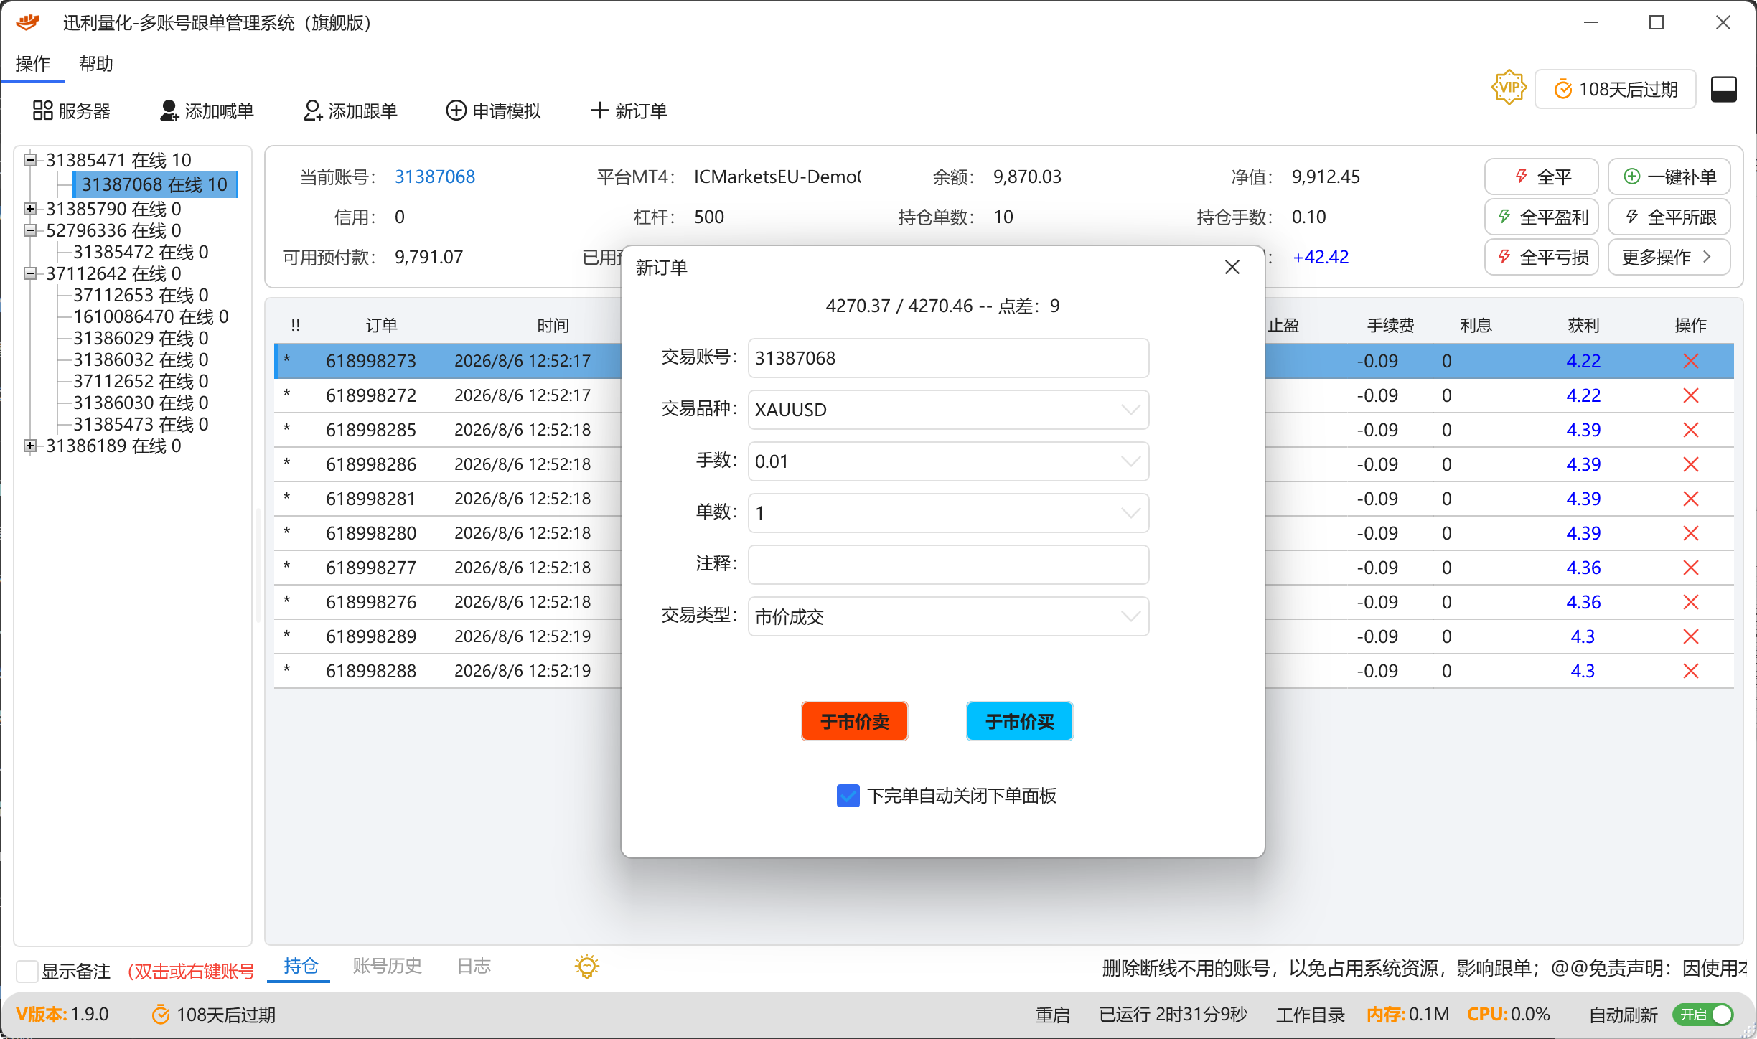Click the 注释 comment input field
The height and width of the screenshot is (1039, 1757).
point(948,565)
